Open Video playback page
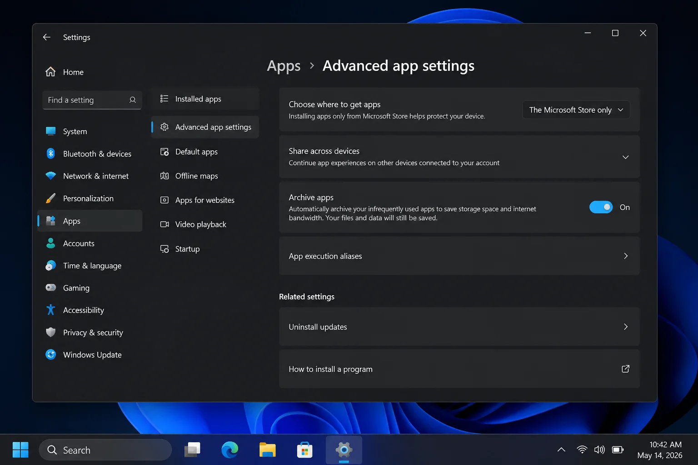The height and width of the screenshot is (465, 698). click(x=205, y=224)
